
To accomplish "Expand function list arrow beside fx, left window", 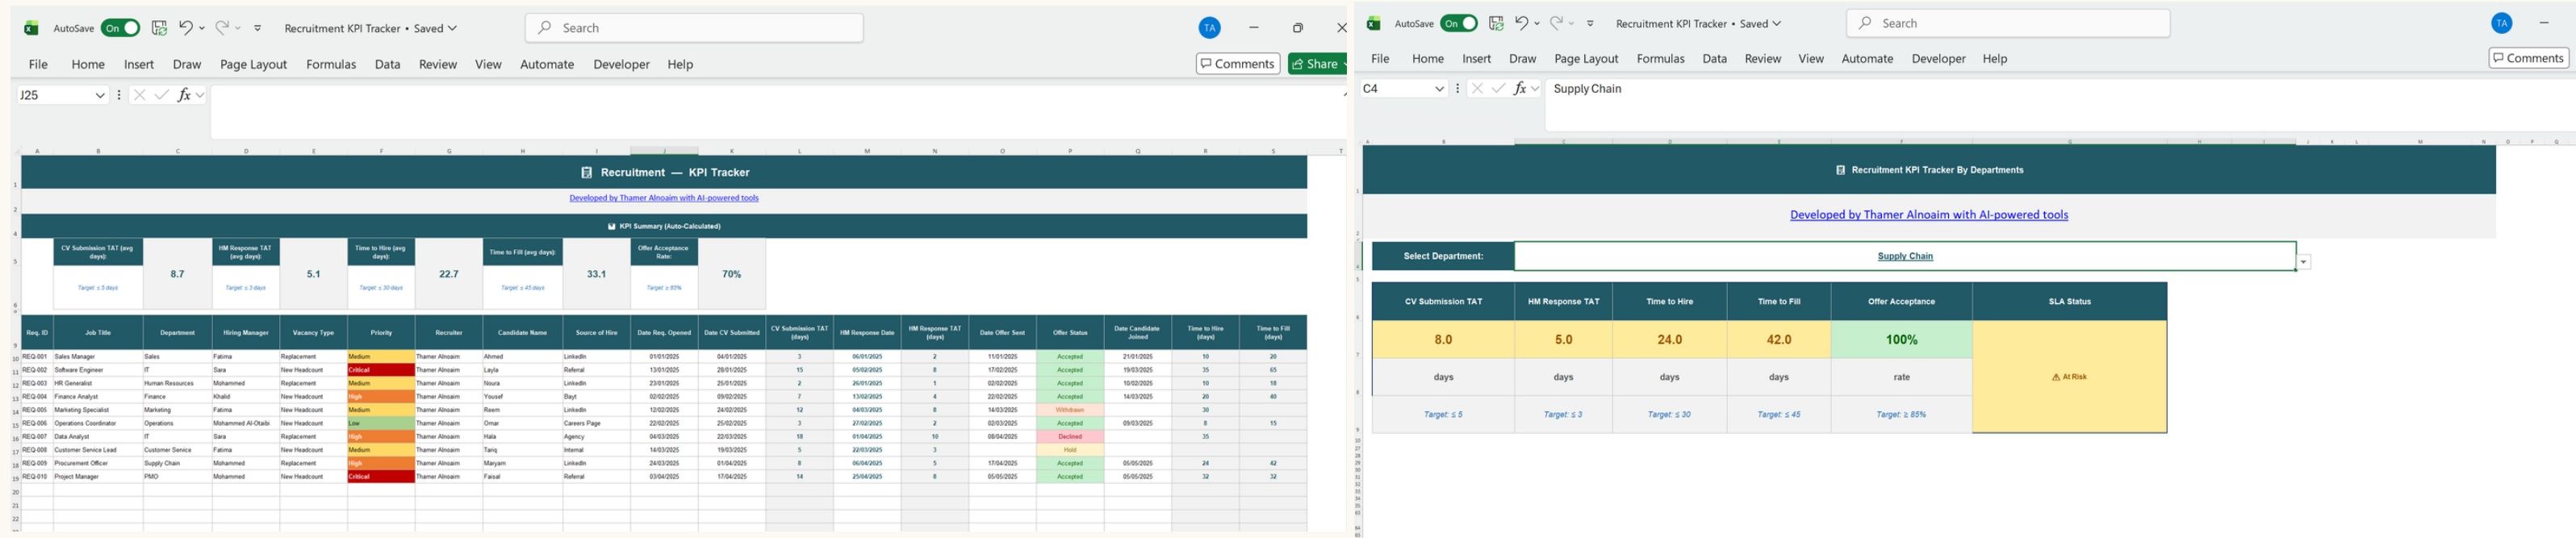I will 200,95.
